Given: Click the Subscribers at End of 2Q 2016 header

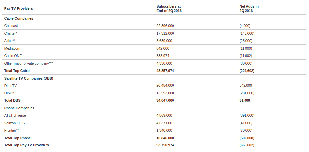Looking at the screenshot, I should point(169,8).
